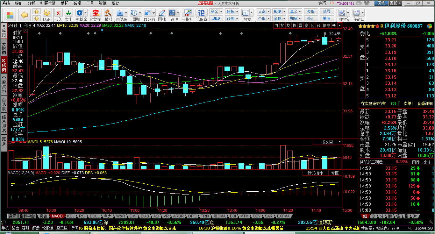Click the 查看详细 link
The image size is (435, 234).
pyautogui.click(x=425, y=103)
